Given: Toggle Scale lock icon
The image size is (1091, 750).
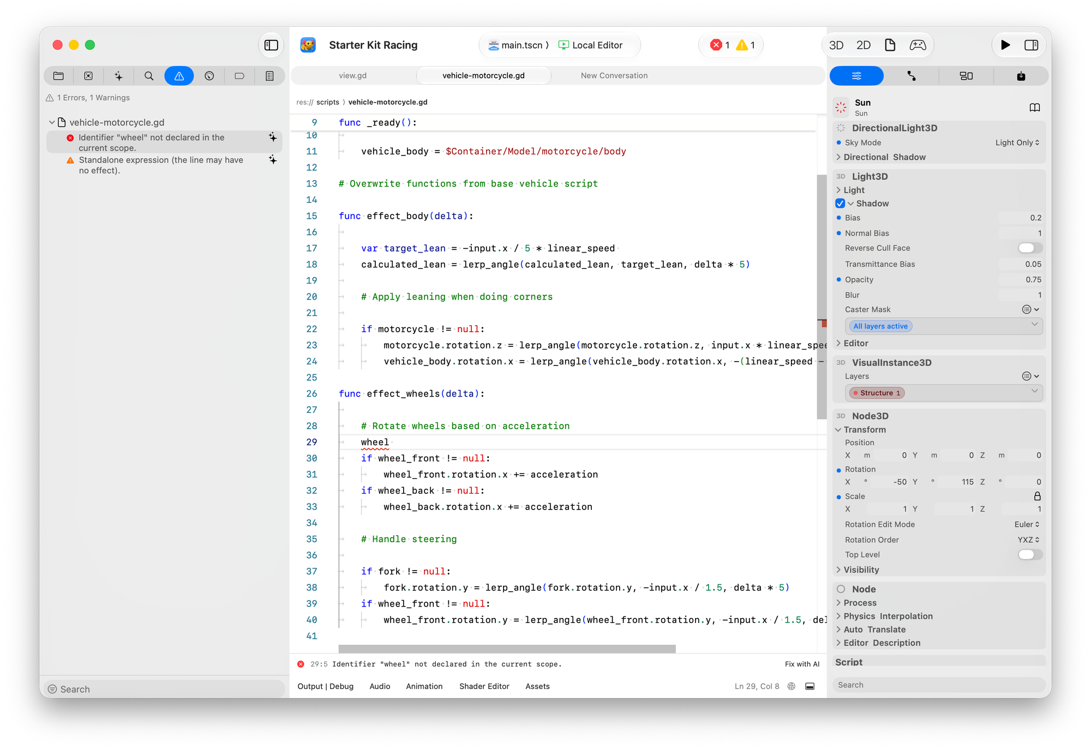Looking at the screenshot, I should click(x=1037, y=496).
